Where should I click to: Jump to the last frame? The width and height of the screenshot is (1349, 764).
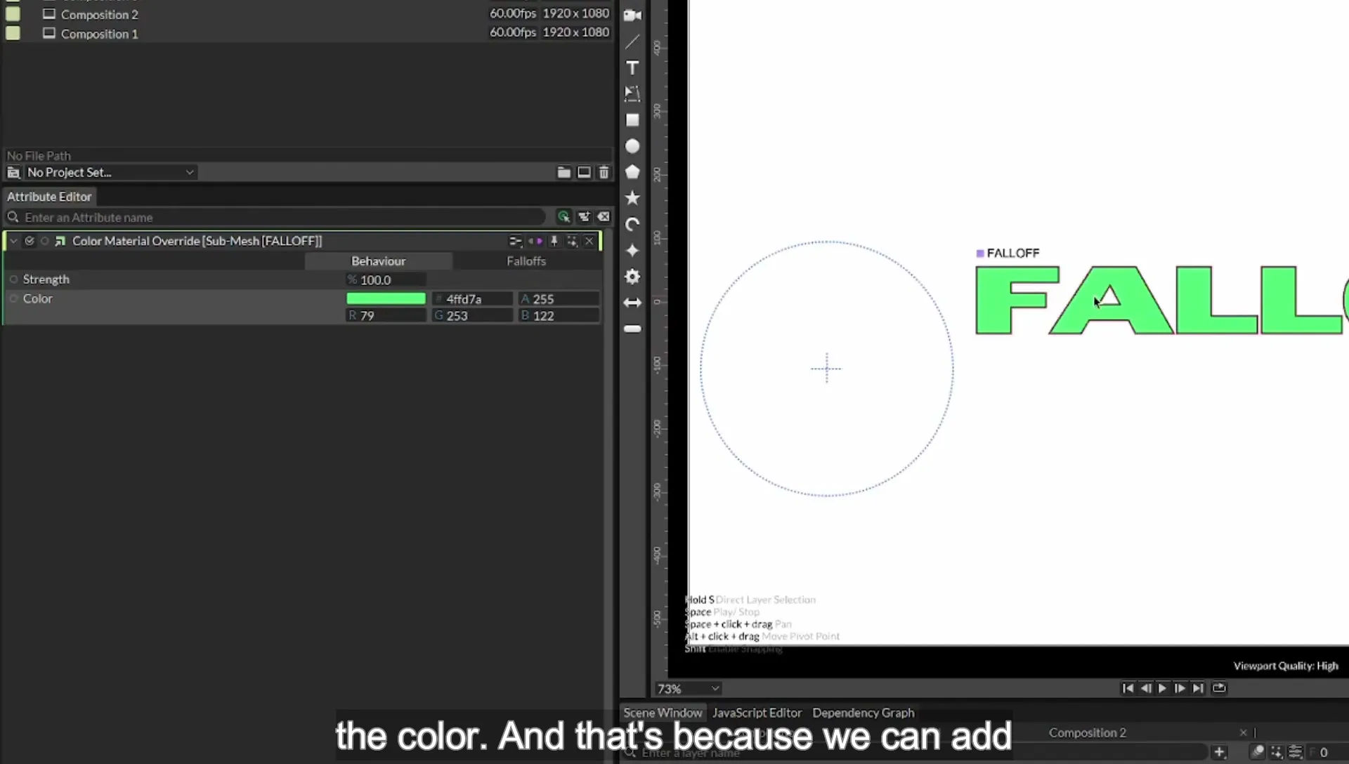(1198, 688)
